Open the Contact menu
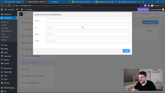The image size is (165, 93). (6, 64)
